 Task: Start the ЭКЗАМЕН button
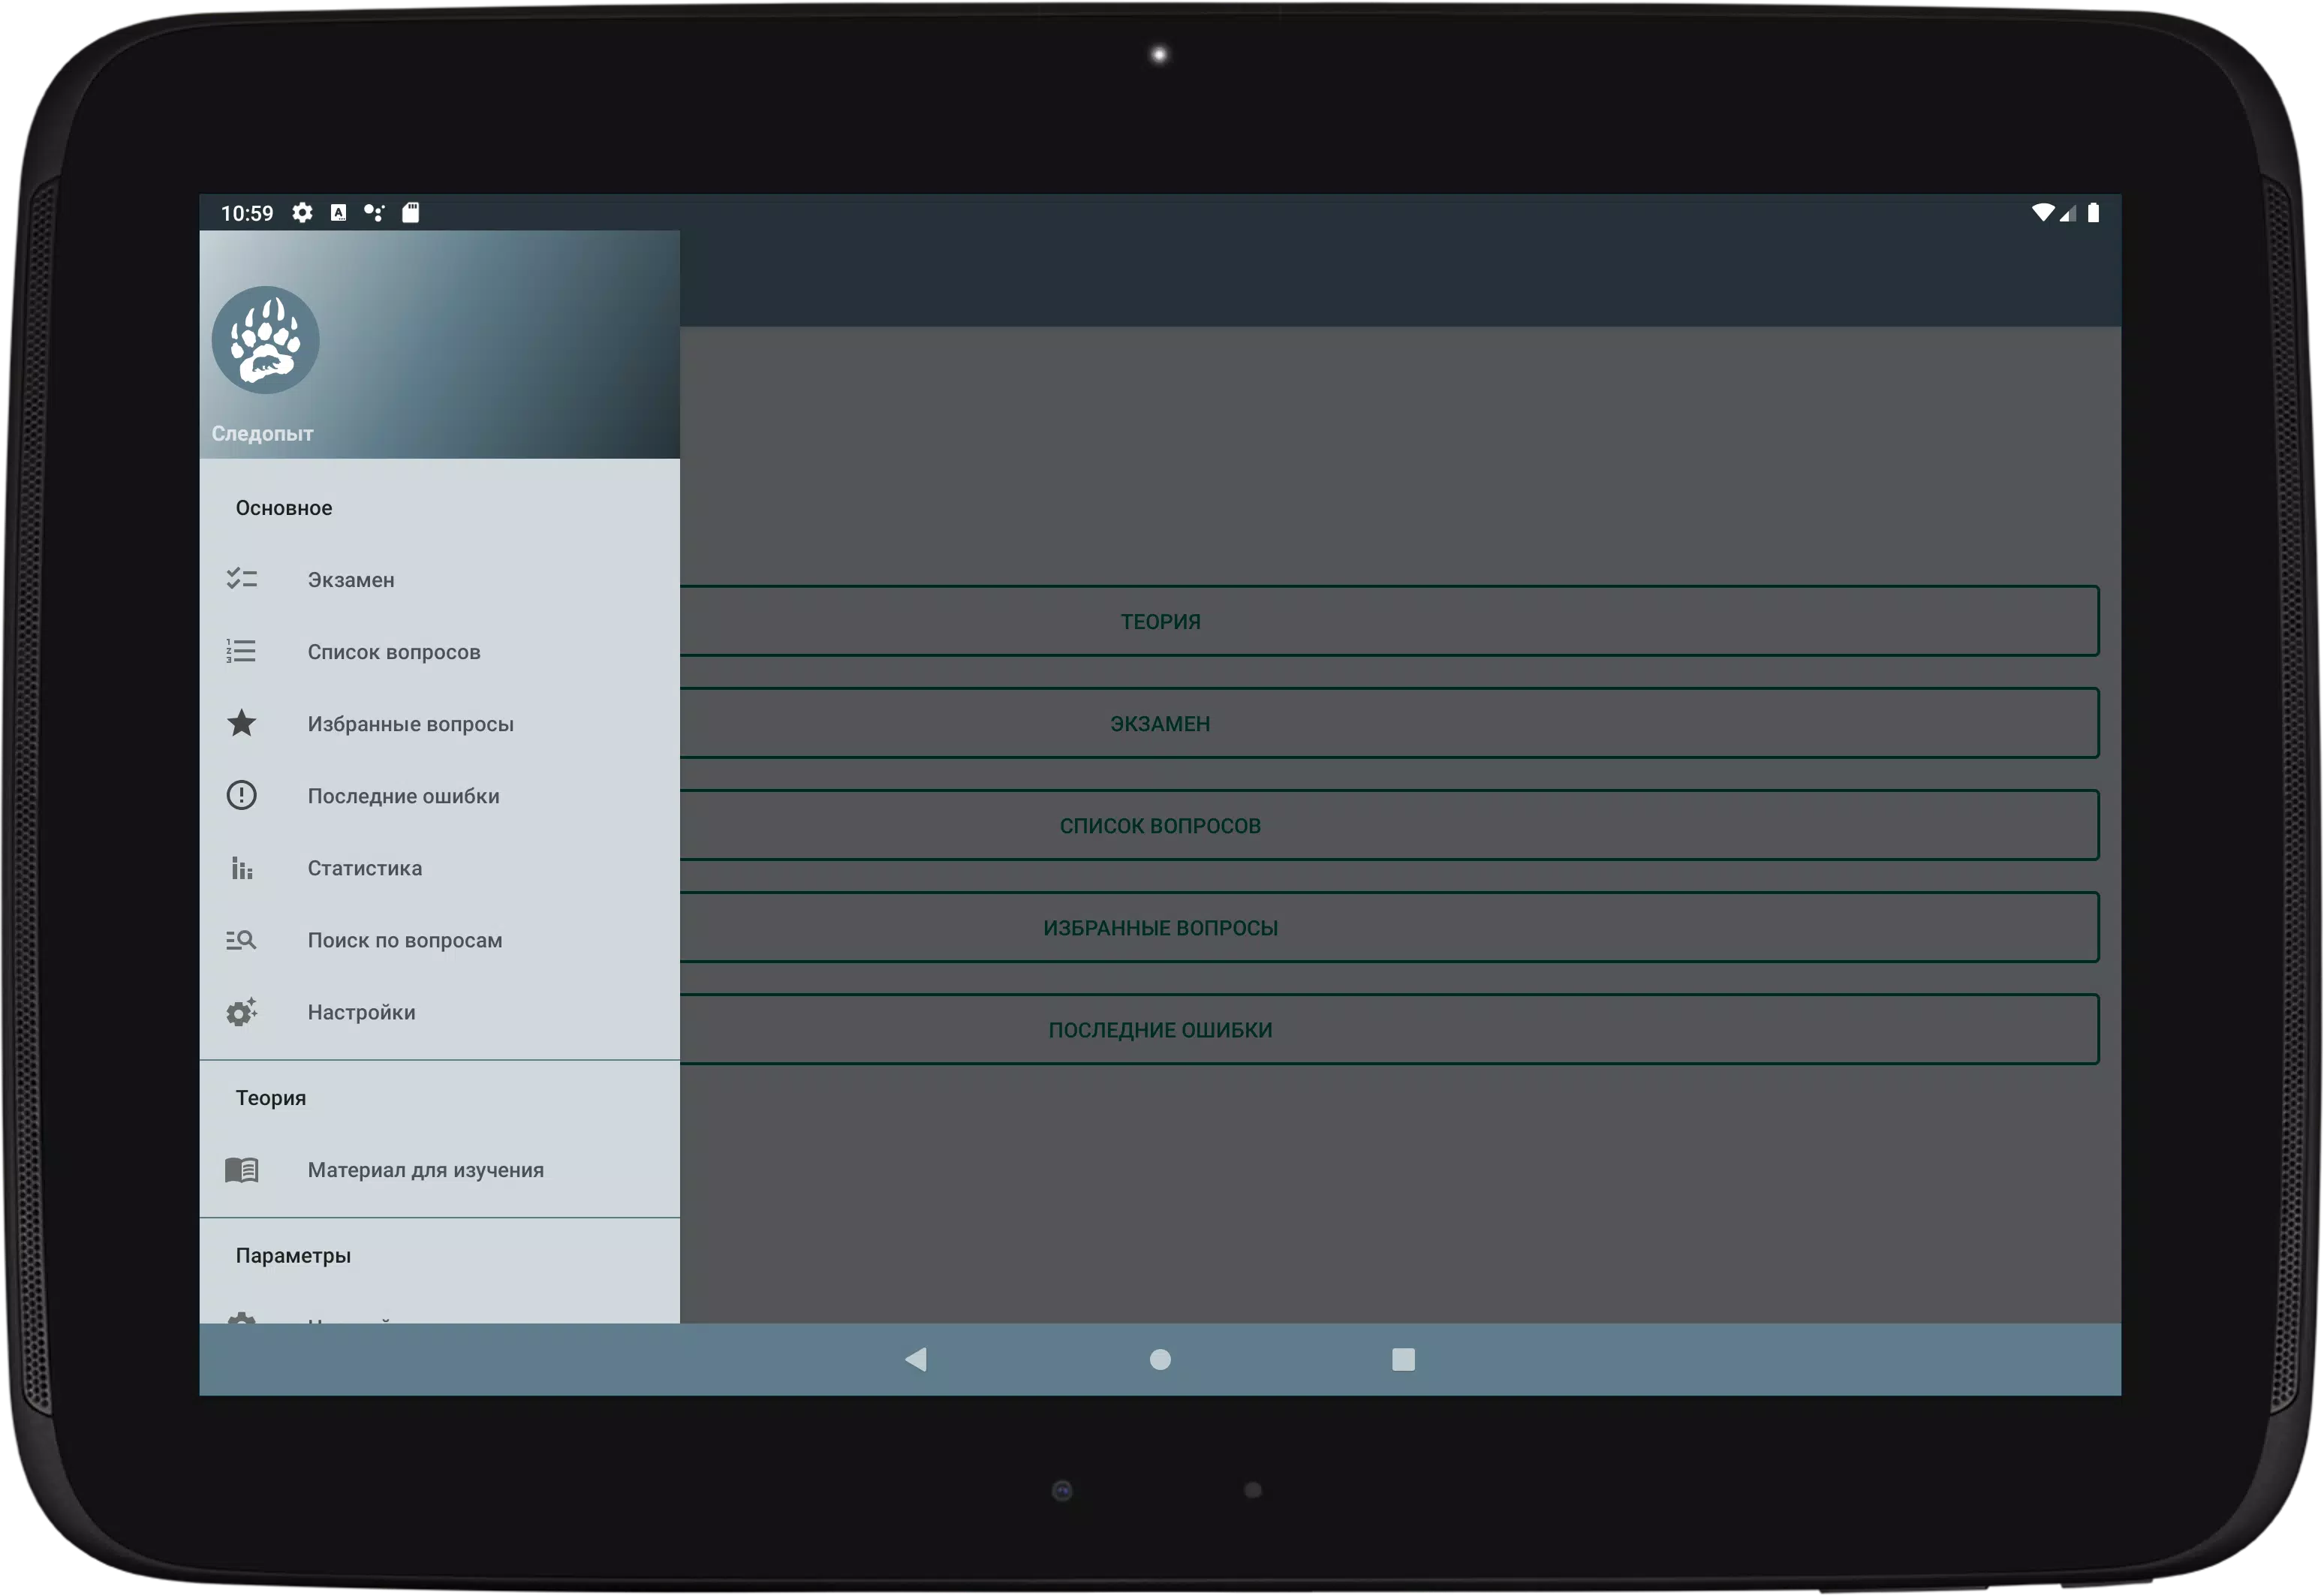(1389, 723)
